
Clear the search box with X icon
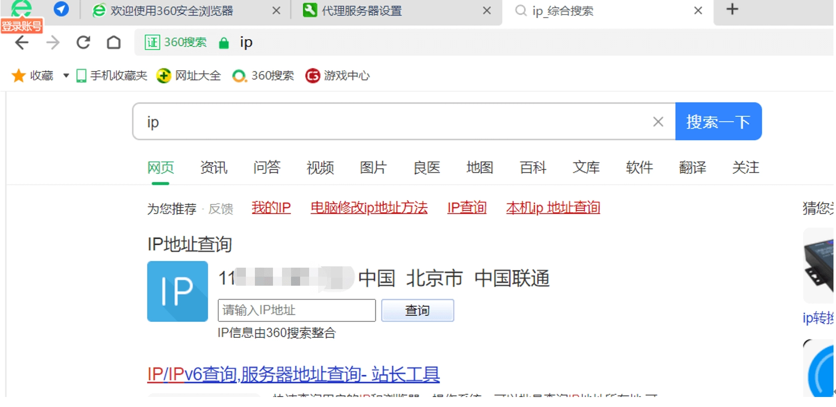coord(658,122)
